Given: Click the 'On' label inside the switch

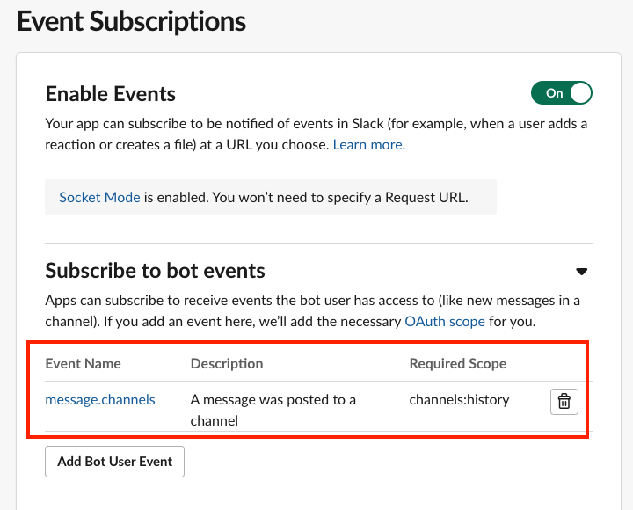Looking at the screenshot, I should 554,93.
